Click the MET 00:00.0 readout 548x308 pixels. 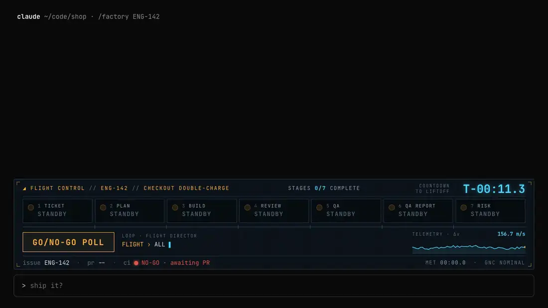pos(445,263)
